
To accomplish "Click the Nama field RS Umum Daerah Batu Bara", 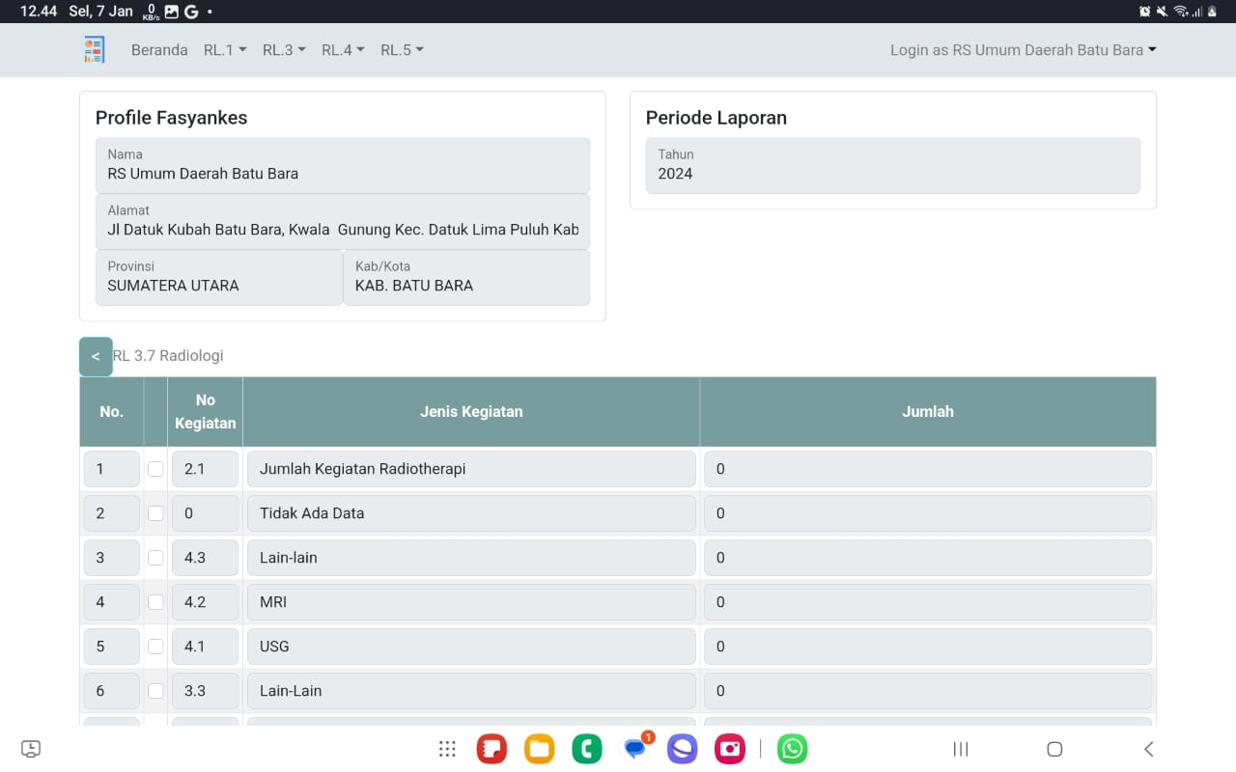I will tap(343, 165).
